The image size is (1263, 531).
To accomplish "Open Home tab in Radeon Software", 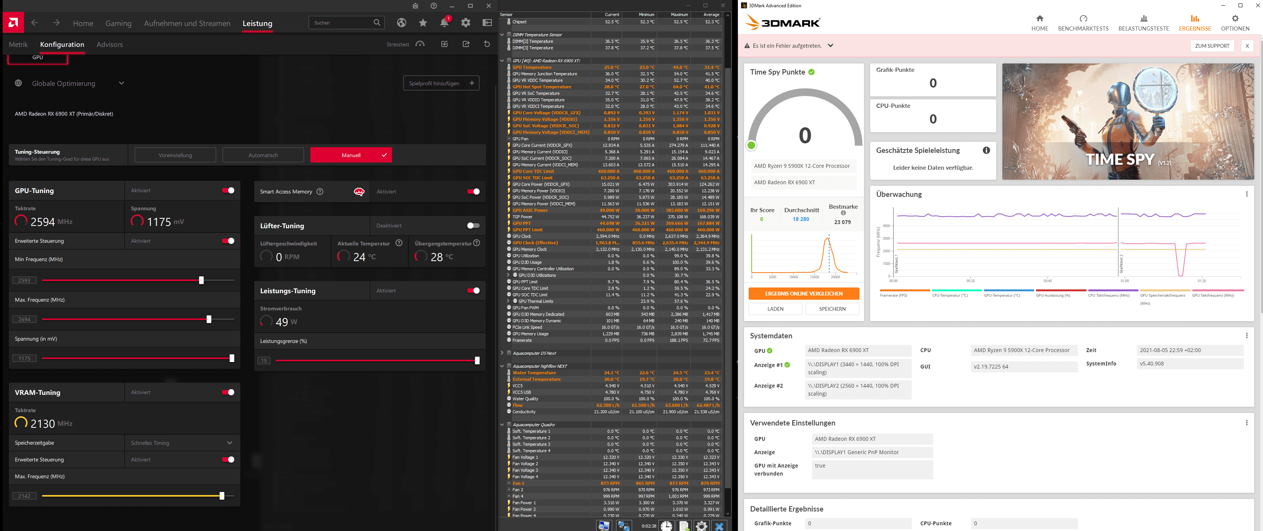I will tap(83, 23).
